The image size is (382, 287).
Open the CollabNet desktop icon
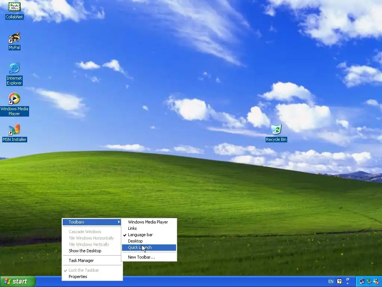[x=15, y=10]
